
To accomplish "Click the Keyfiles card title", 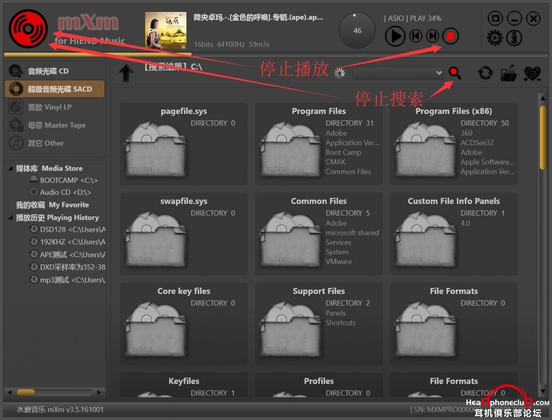I will click(184, 381).
